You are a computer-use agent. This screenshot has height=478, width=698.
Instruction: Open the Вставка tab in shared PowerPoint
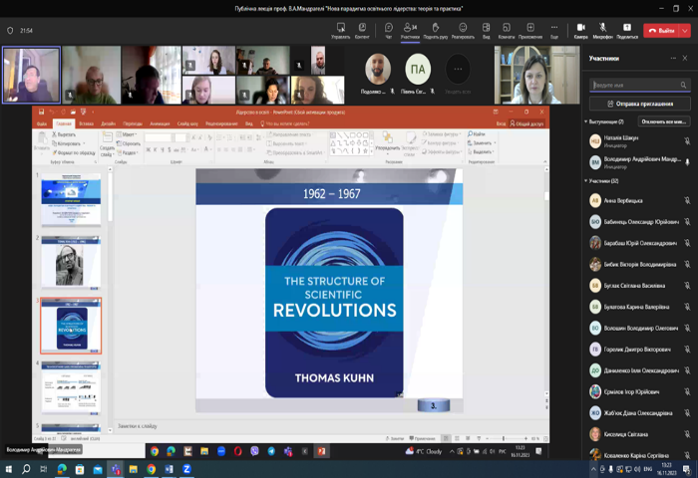click(87, 123)
